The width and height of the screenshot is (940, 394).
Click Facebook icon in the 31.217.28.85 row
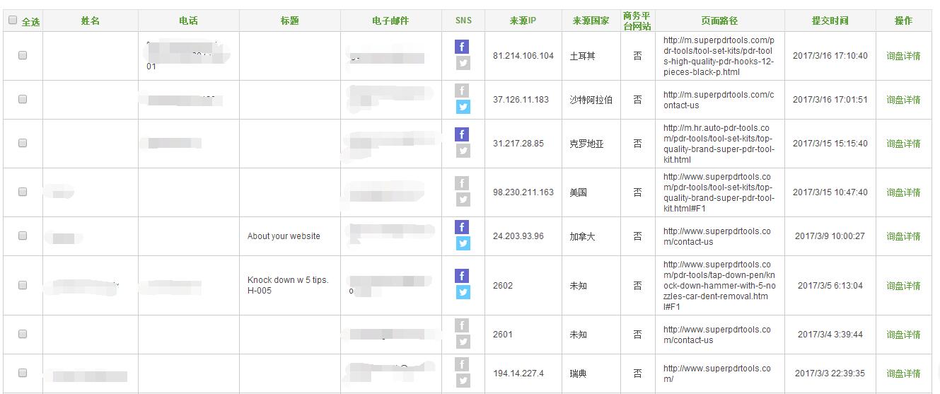[461, 134]
